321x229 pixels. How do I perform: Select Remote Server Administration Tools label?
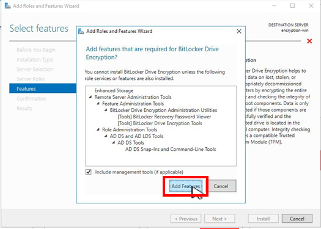[133, 97]
